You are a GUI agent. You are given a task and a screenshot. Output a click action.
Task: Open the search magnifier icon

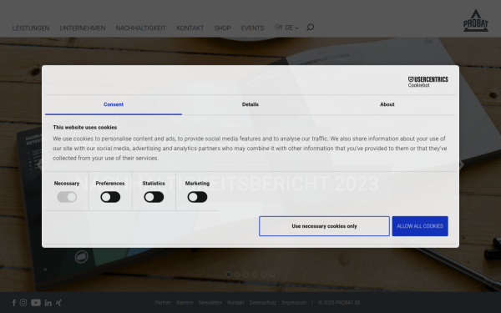click(311, 28)
